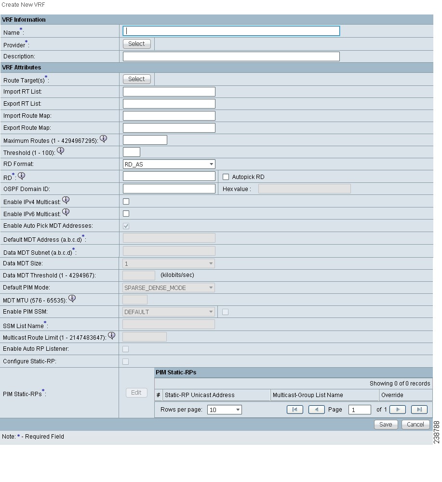Viewport: 442px width, 482px height.
Task: Go to previous page of PIM Static-RPs
Action: [316, 410]
